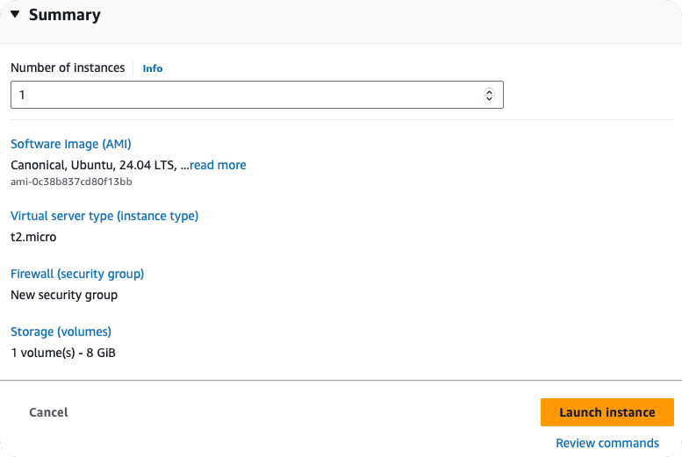The height and width of the screenshot is (457, 682).
Task: Increase instance count with the up arrow
Action: (x=490, y=90)
